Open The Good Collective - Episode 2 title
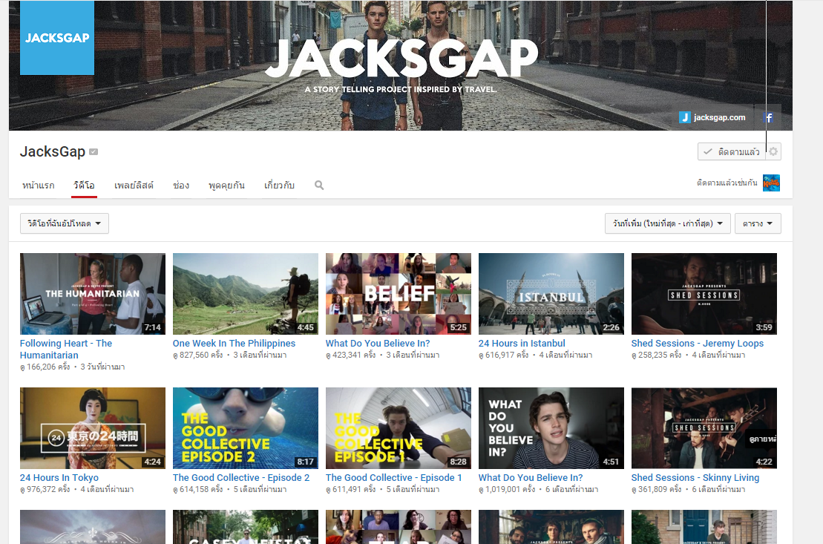The width and height of the screenshot is (823, 544). [241, 478]
